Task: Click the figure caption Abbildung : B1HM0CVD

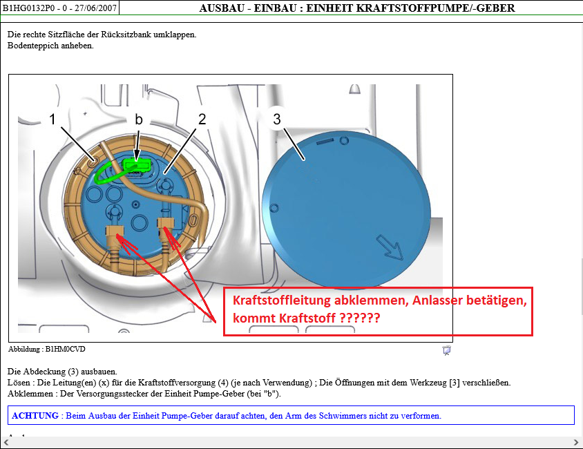Action: pyautogui.click(x=47, y=350)
